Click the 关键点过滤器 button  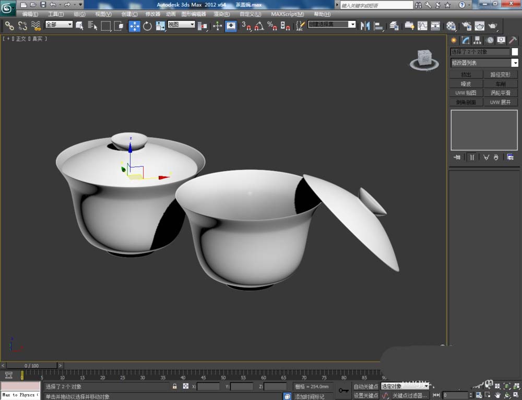(409, 395)
